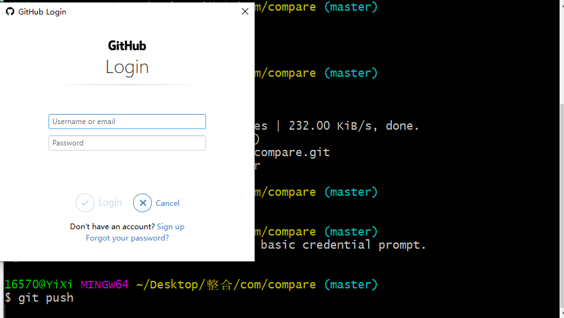Viewport: 564px width, 318px height.
Task: Close the GitHub Login dialog
Action: coord(245,11)
